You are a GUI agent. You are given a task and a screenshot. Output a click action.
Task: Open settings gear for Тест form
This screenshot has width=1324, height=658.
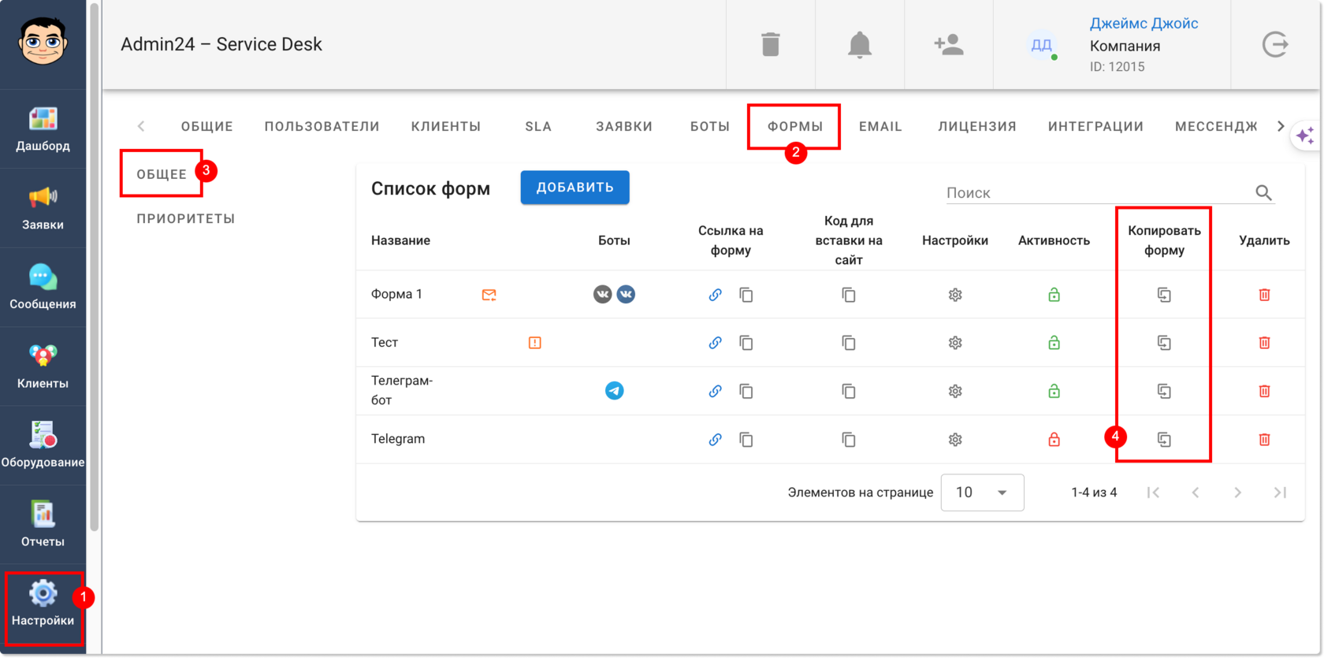(x=955, y=343)
